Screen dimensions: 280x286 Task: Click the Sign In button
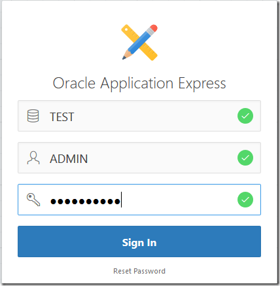click(139, 241)
